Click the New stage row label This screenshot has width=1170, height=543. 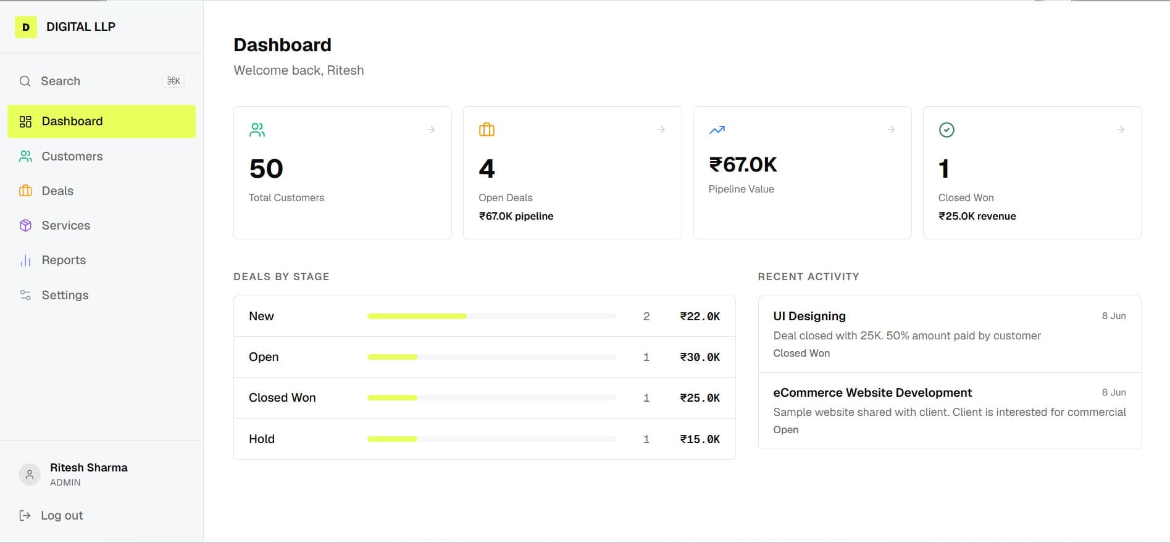click(x=261, y=317)
